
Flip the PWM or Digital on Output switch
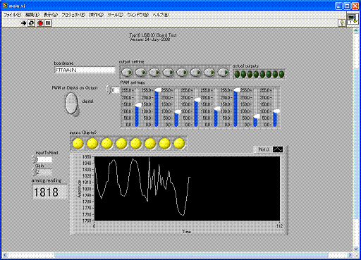[x=71, y=104]
